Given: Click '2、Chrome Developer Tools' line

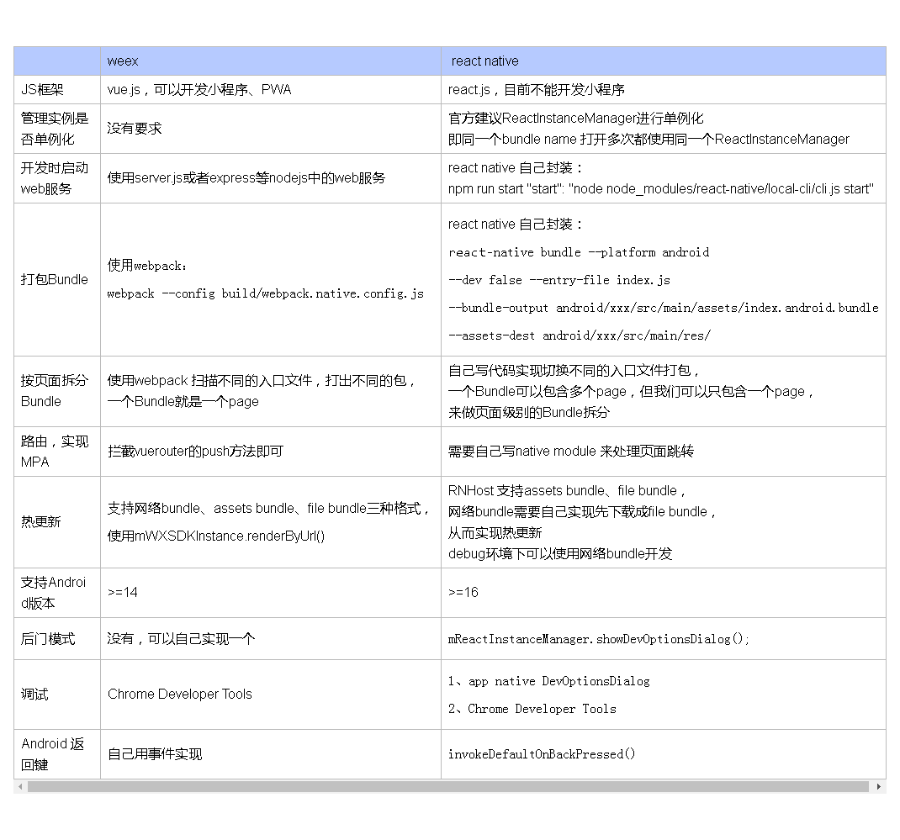Looking at the screenshot, I should click(x=532, y=709).
